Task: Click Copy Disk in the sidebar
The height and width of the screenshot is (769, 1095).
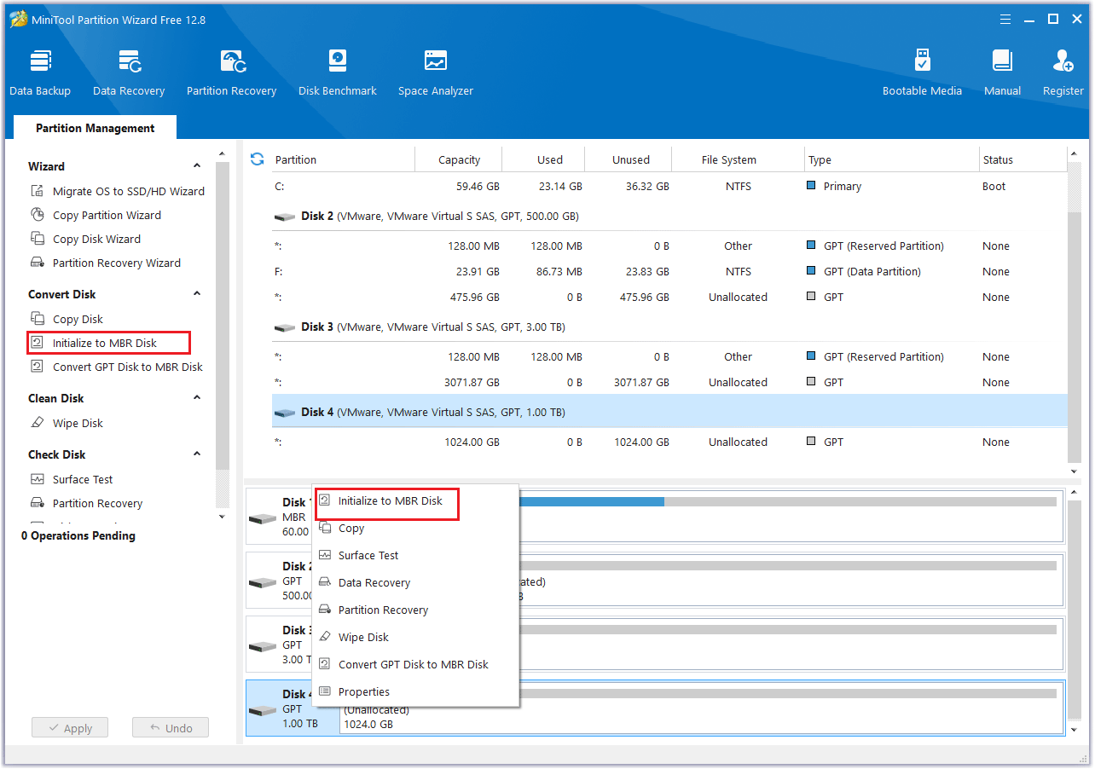Action: (67, 319)
